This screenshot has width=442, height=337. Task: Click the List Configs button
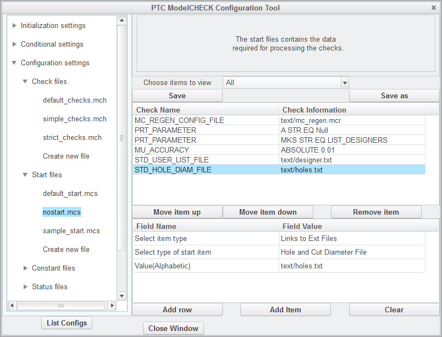67,323
